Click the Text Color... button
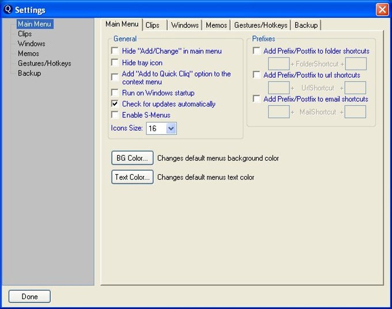Viewport: 392px width, 309px height. tap(132, 177)
